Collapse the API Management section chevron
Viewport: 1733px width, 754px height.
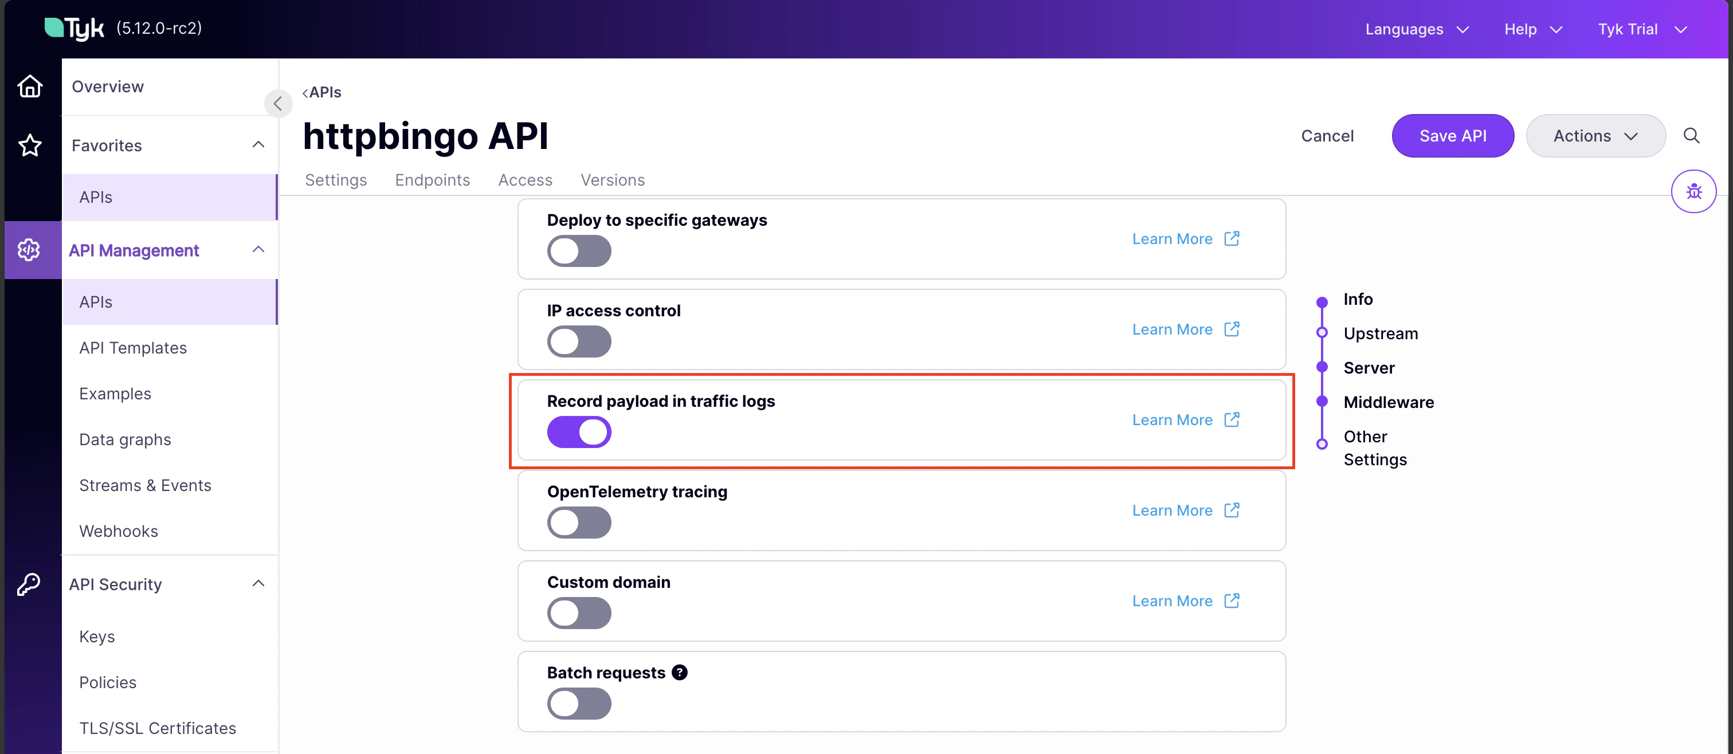(x=259, y=250)
